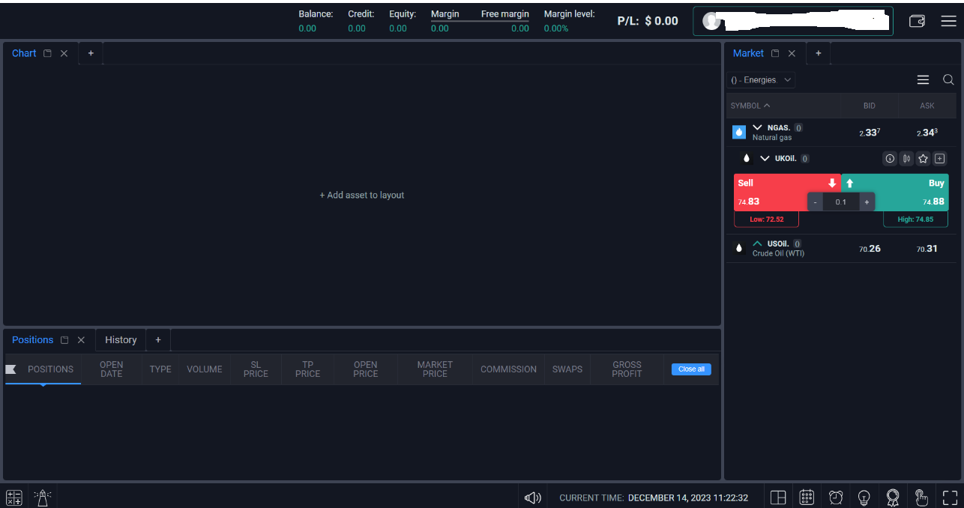Open the layout grid selector
Image resolution: width=964 pixels, height=508 pixels.
pos(778,498)
